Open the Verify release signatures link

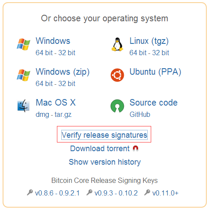[104, 135]
